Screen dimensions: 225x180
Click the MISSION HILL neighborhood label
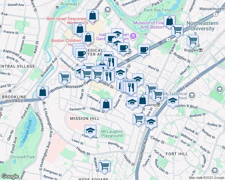85,118
